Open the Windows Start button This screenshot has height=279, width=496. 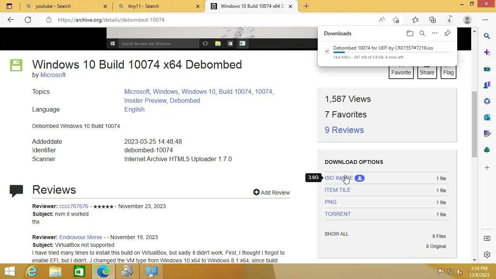9,271
